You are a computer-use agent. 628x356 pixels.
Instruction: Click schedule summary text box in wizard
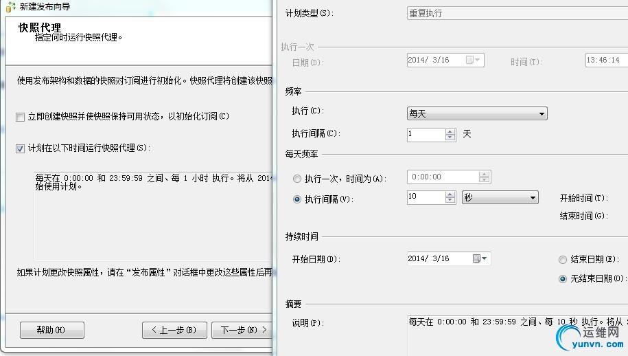coord(153,216)
